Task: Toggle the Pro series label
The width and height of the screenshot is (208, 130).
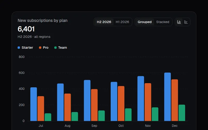Action: (x=46, y=48)
